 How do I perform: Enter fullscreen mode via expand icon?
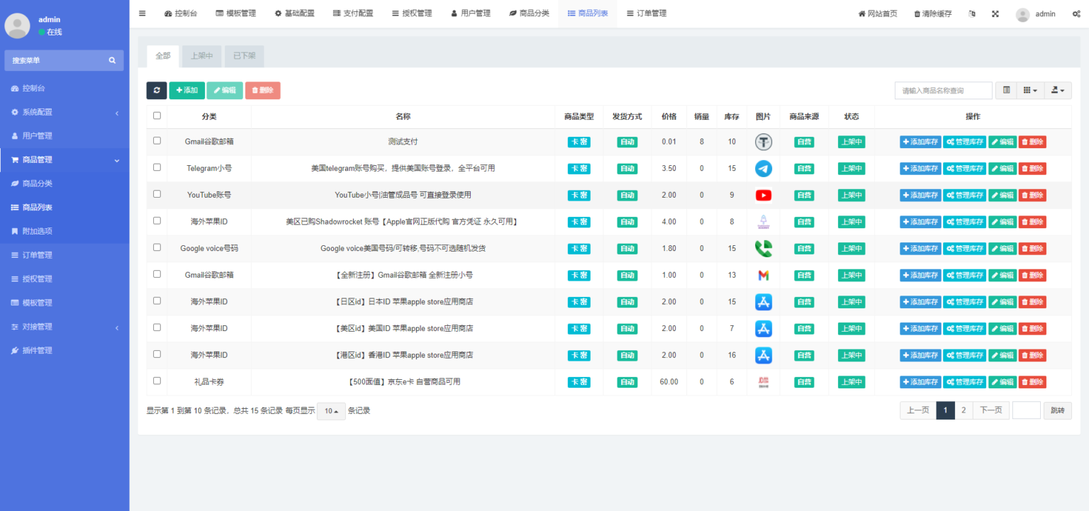click(x=995, y=13)
